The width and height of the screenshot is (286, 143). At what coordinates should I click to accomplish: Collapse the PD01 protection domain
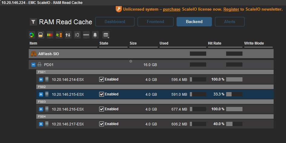(x=33, y=65)
